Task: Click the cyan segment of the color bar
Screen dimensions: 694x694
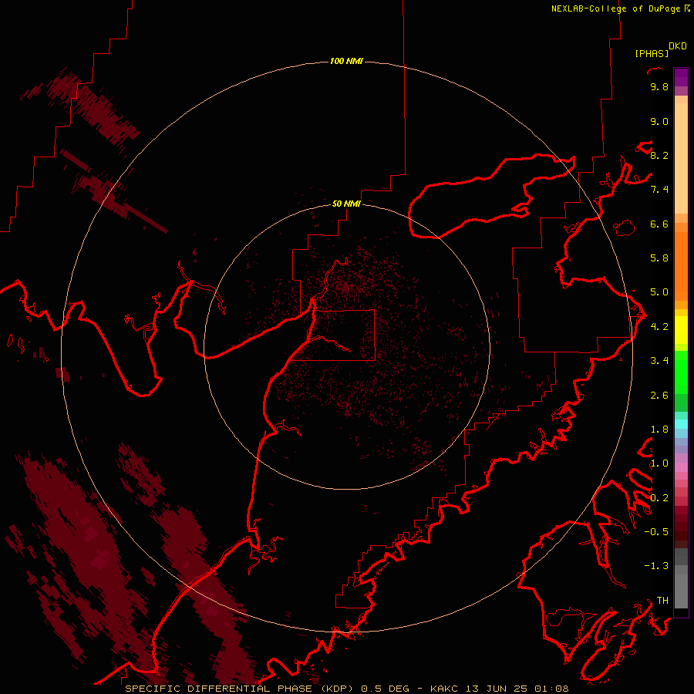Action: coord(681,424)
